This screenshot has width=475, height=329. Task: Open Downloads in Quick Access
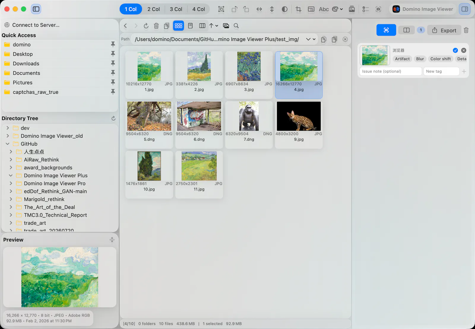pyautogui.click(x=26, y=63)
